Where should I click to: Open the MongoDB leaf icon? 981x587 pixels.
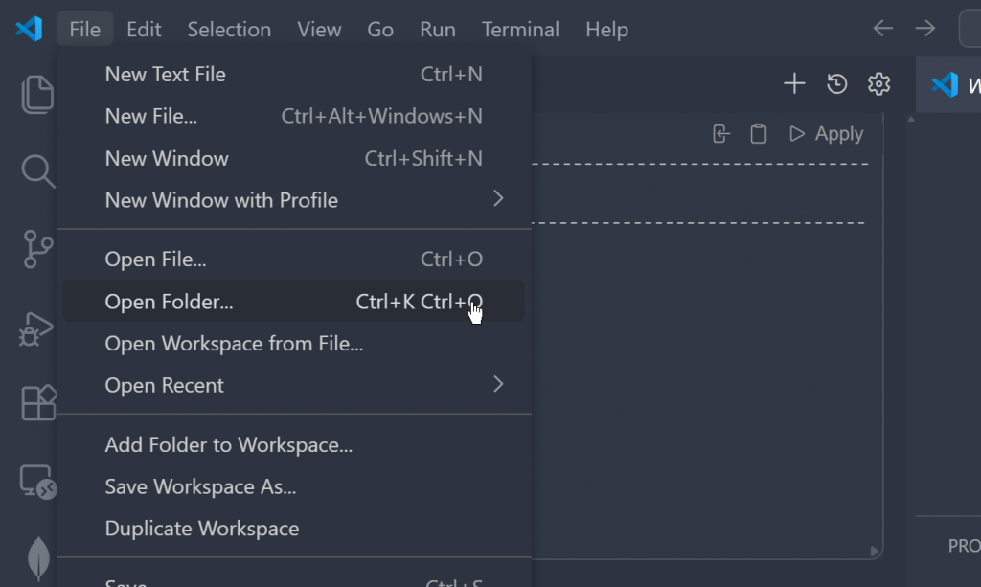[38, 557]
